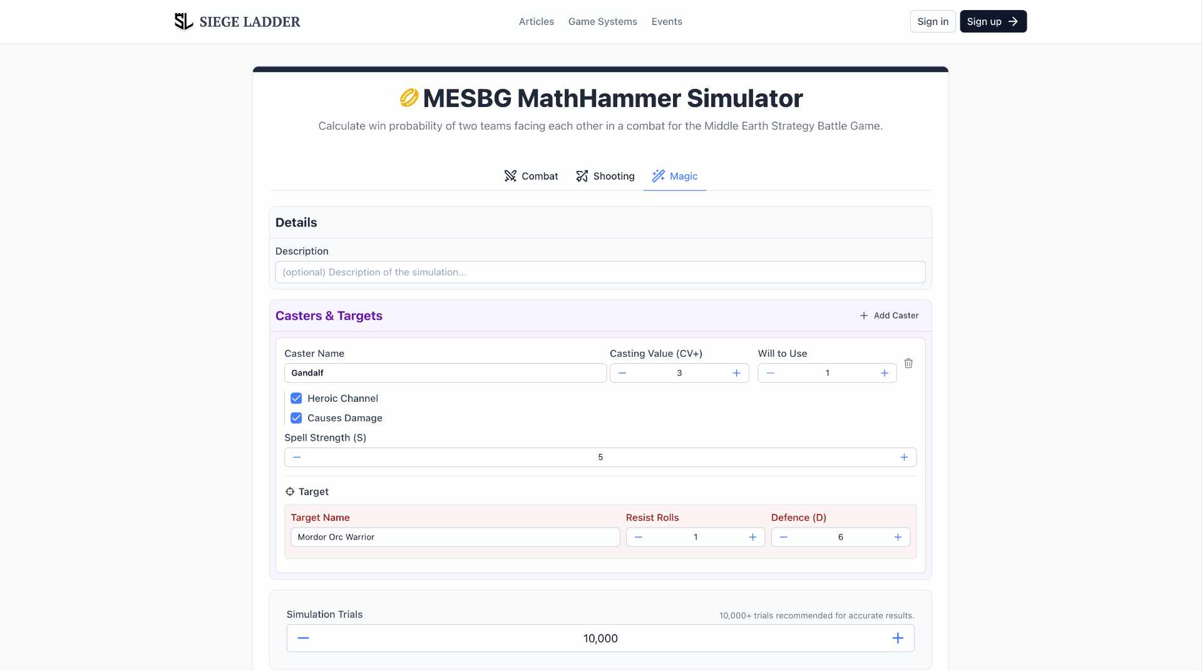Viewport: 1202px width, 671px height.
Task: Increase Casting Value with plus icon
Action: point(736,373)
